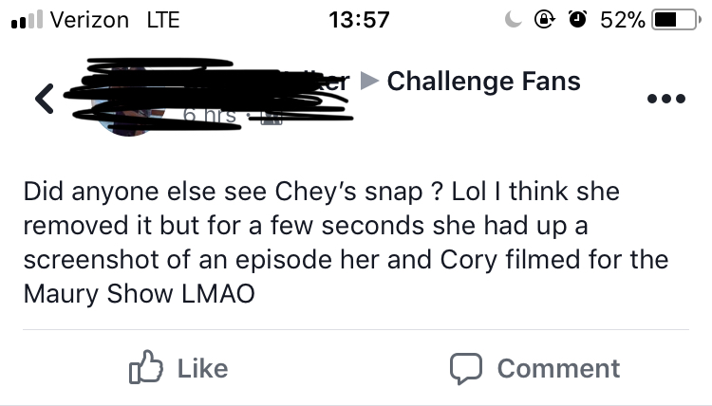Tap the thumbs-up Like icon
Image resolution: width=712 pixels, height=406 pixels.
(146, 367)
